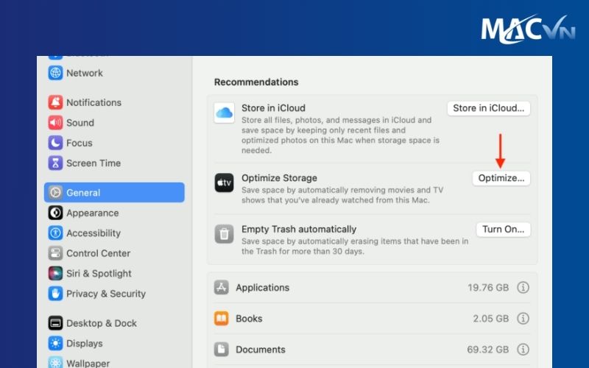589x368 pixels.
Task: Click the Store in iCloud... button
Action: click(488, 108)
